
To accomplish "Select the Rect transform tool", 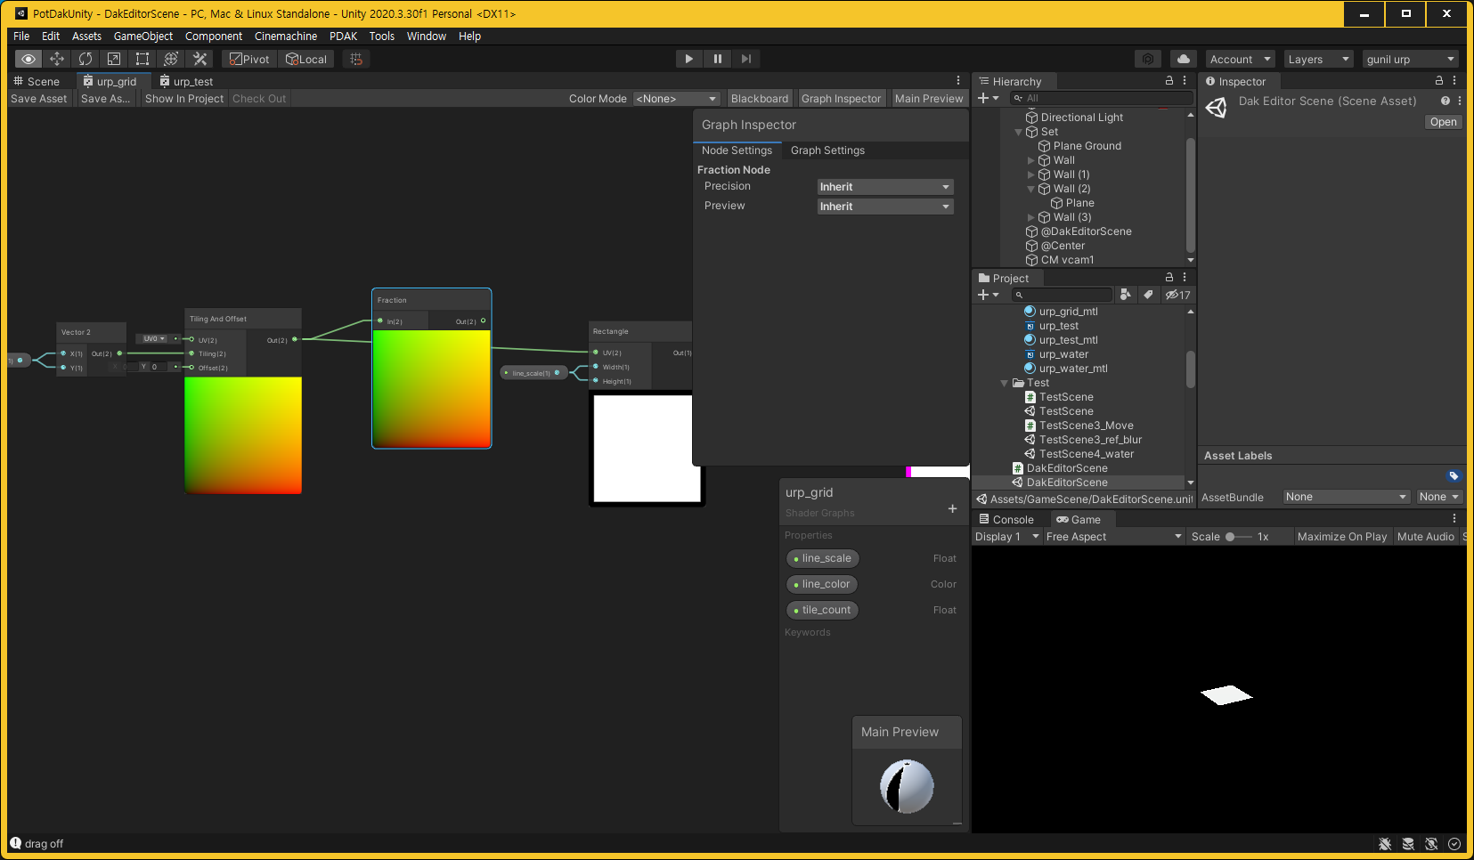I will pyautogui.click(x=143, y=59).
